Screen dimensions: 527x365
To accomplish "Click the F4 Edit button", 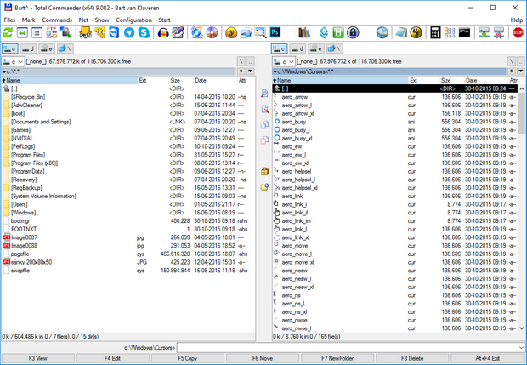I will 112,358.
